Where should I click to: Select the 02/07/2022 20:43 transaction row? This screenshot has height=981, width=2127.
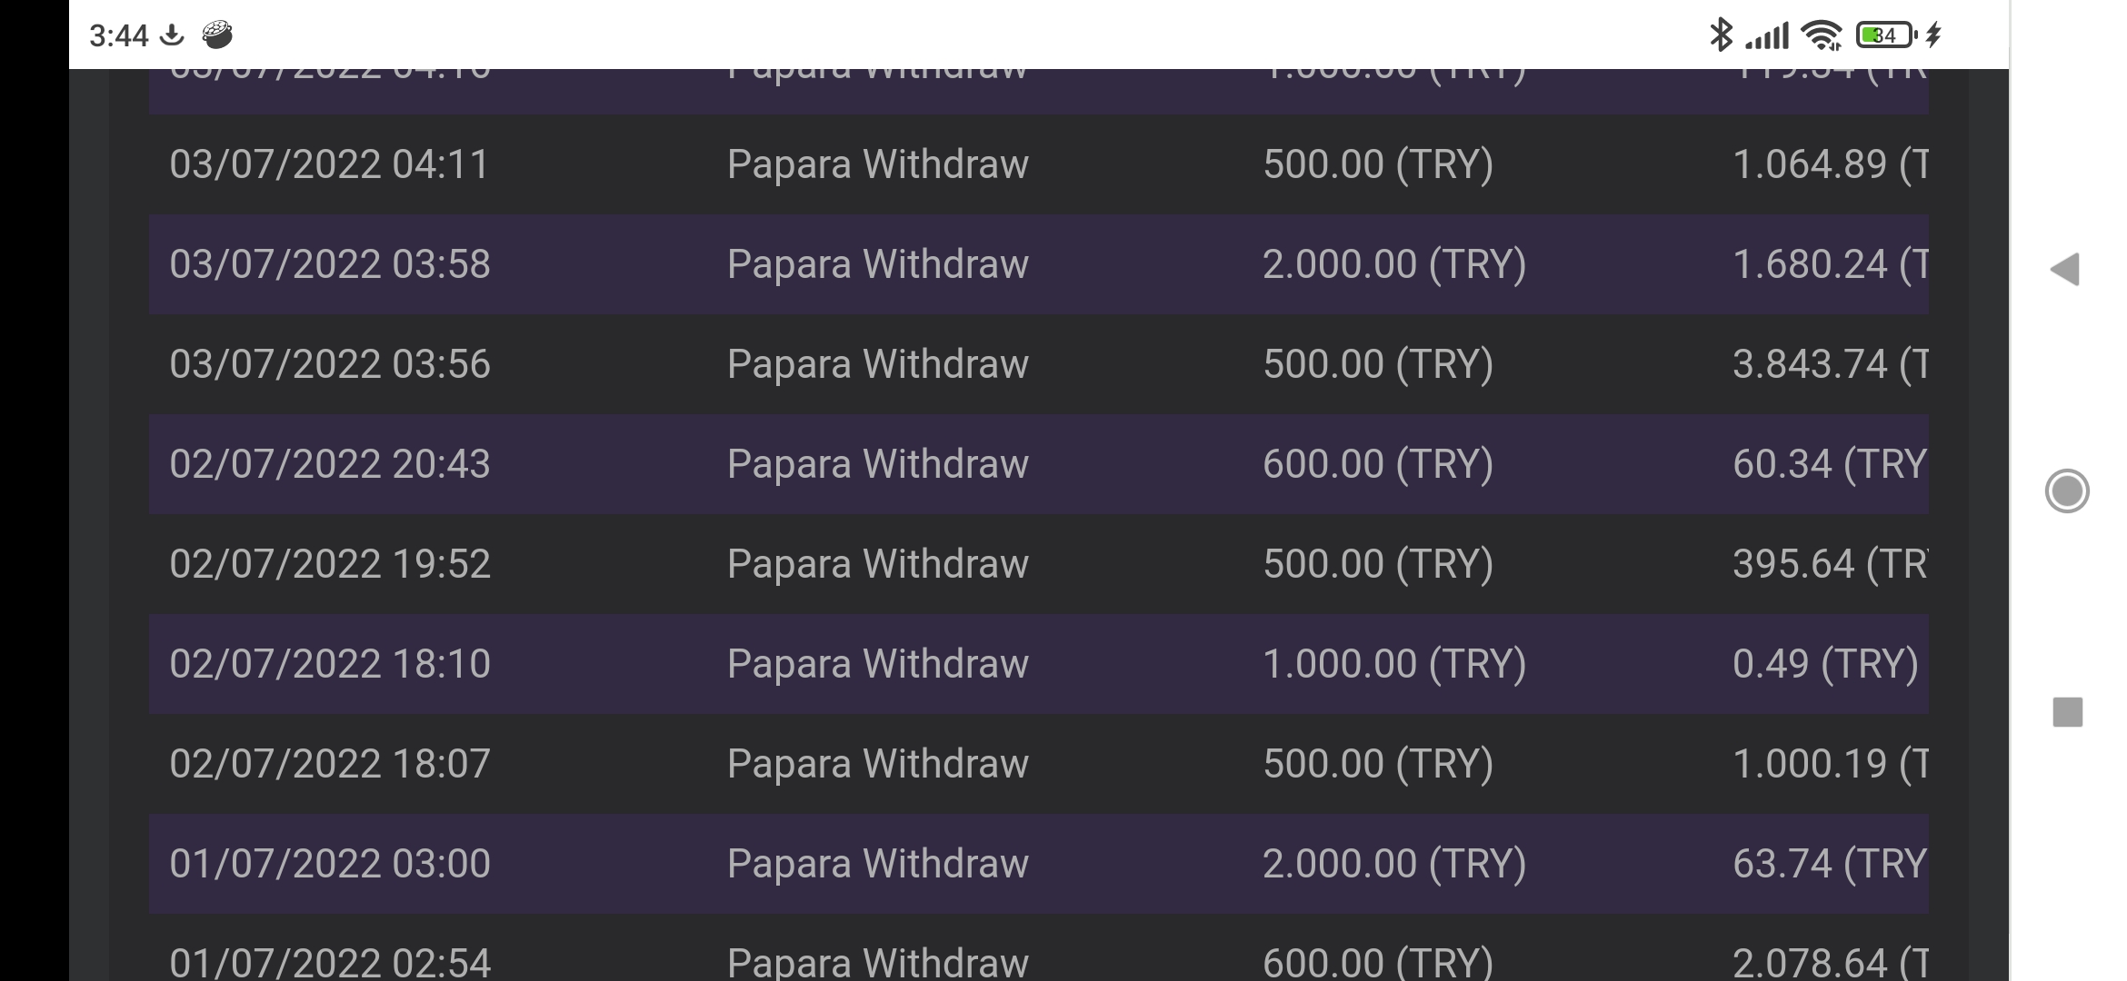click(x=1039, y=464)
